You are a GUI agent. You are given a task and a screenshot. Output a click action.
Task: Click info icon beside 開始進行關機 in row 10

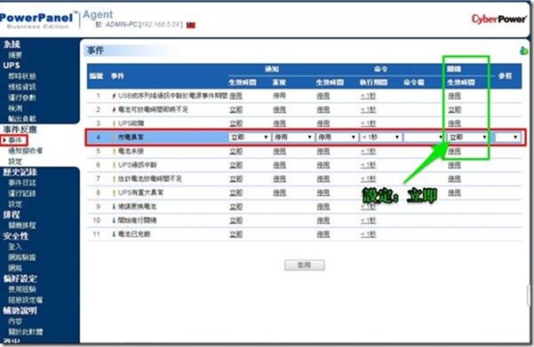[114, 220]
